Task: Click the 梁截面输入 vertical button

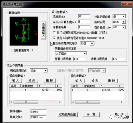Action: (x=43, y=30)
